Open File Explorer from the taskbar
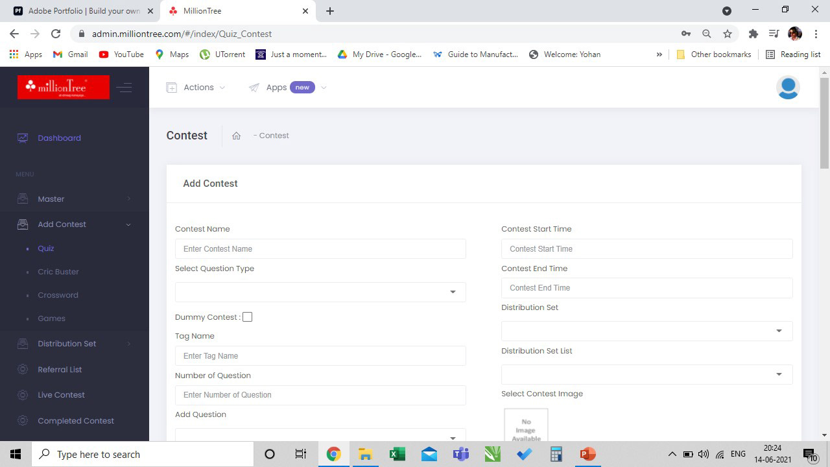This screenshot has width=830, height=467. pos(365,454)
